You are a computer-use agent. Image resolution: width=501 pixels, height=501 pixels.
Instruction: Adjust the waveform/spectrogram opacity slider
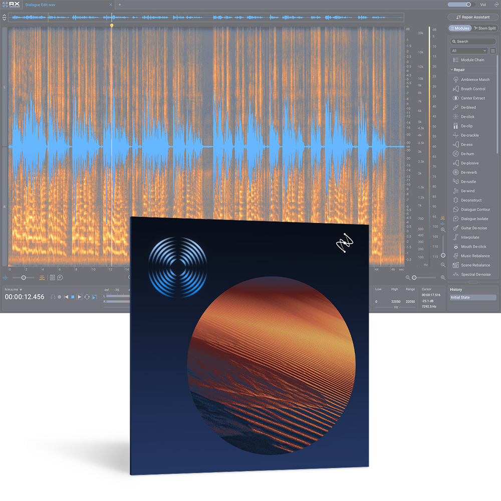23,278
